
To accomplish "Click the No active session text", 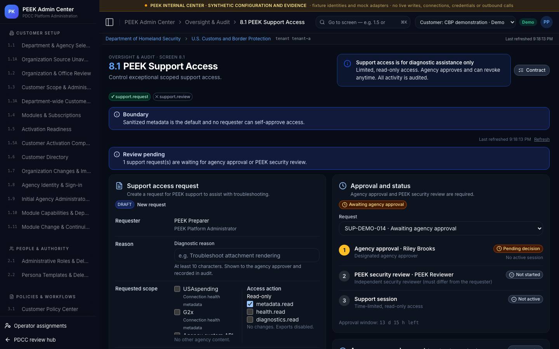I will 524,257.
